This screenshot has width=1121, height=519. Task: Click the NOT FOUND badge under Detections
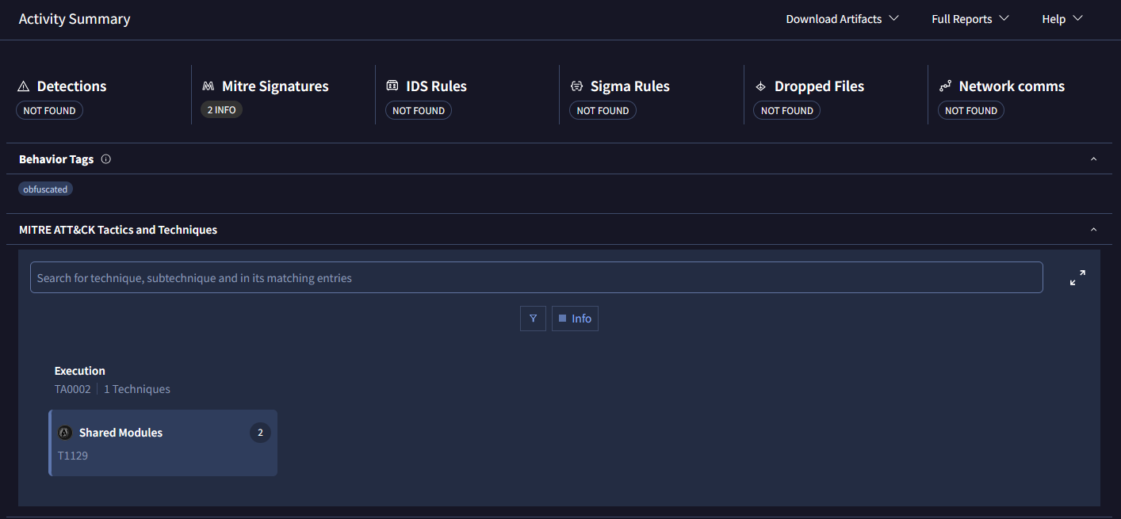49,111
